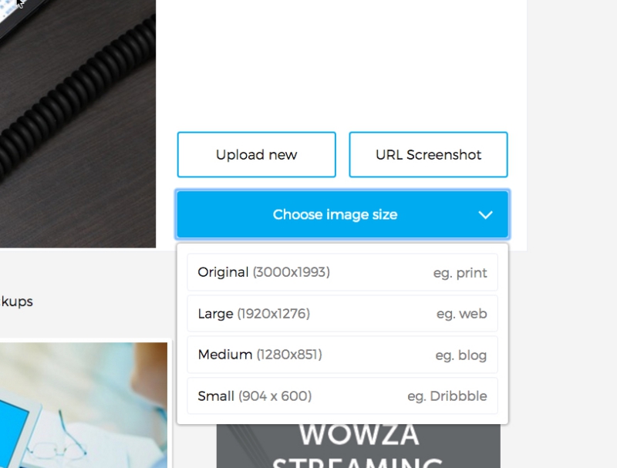Click the "eg. blog" hint text
Screen dimensions: 617x468
tap(461, 355)
